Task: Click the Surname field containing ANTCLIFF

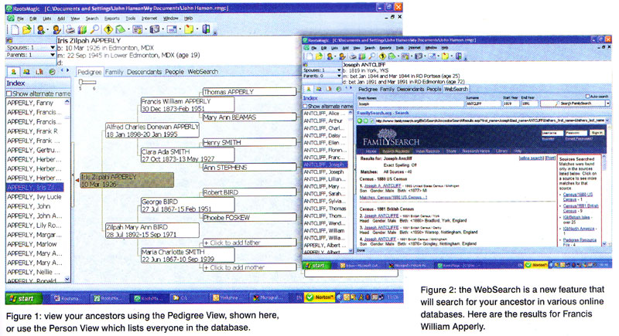Action: (483, 104)
